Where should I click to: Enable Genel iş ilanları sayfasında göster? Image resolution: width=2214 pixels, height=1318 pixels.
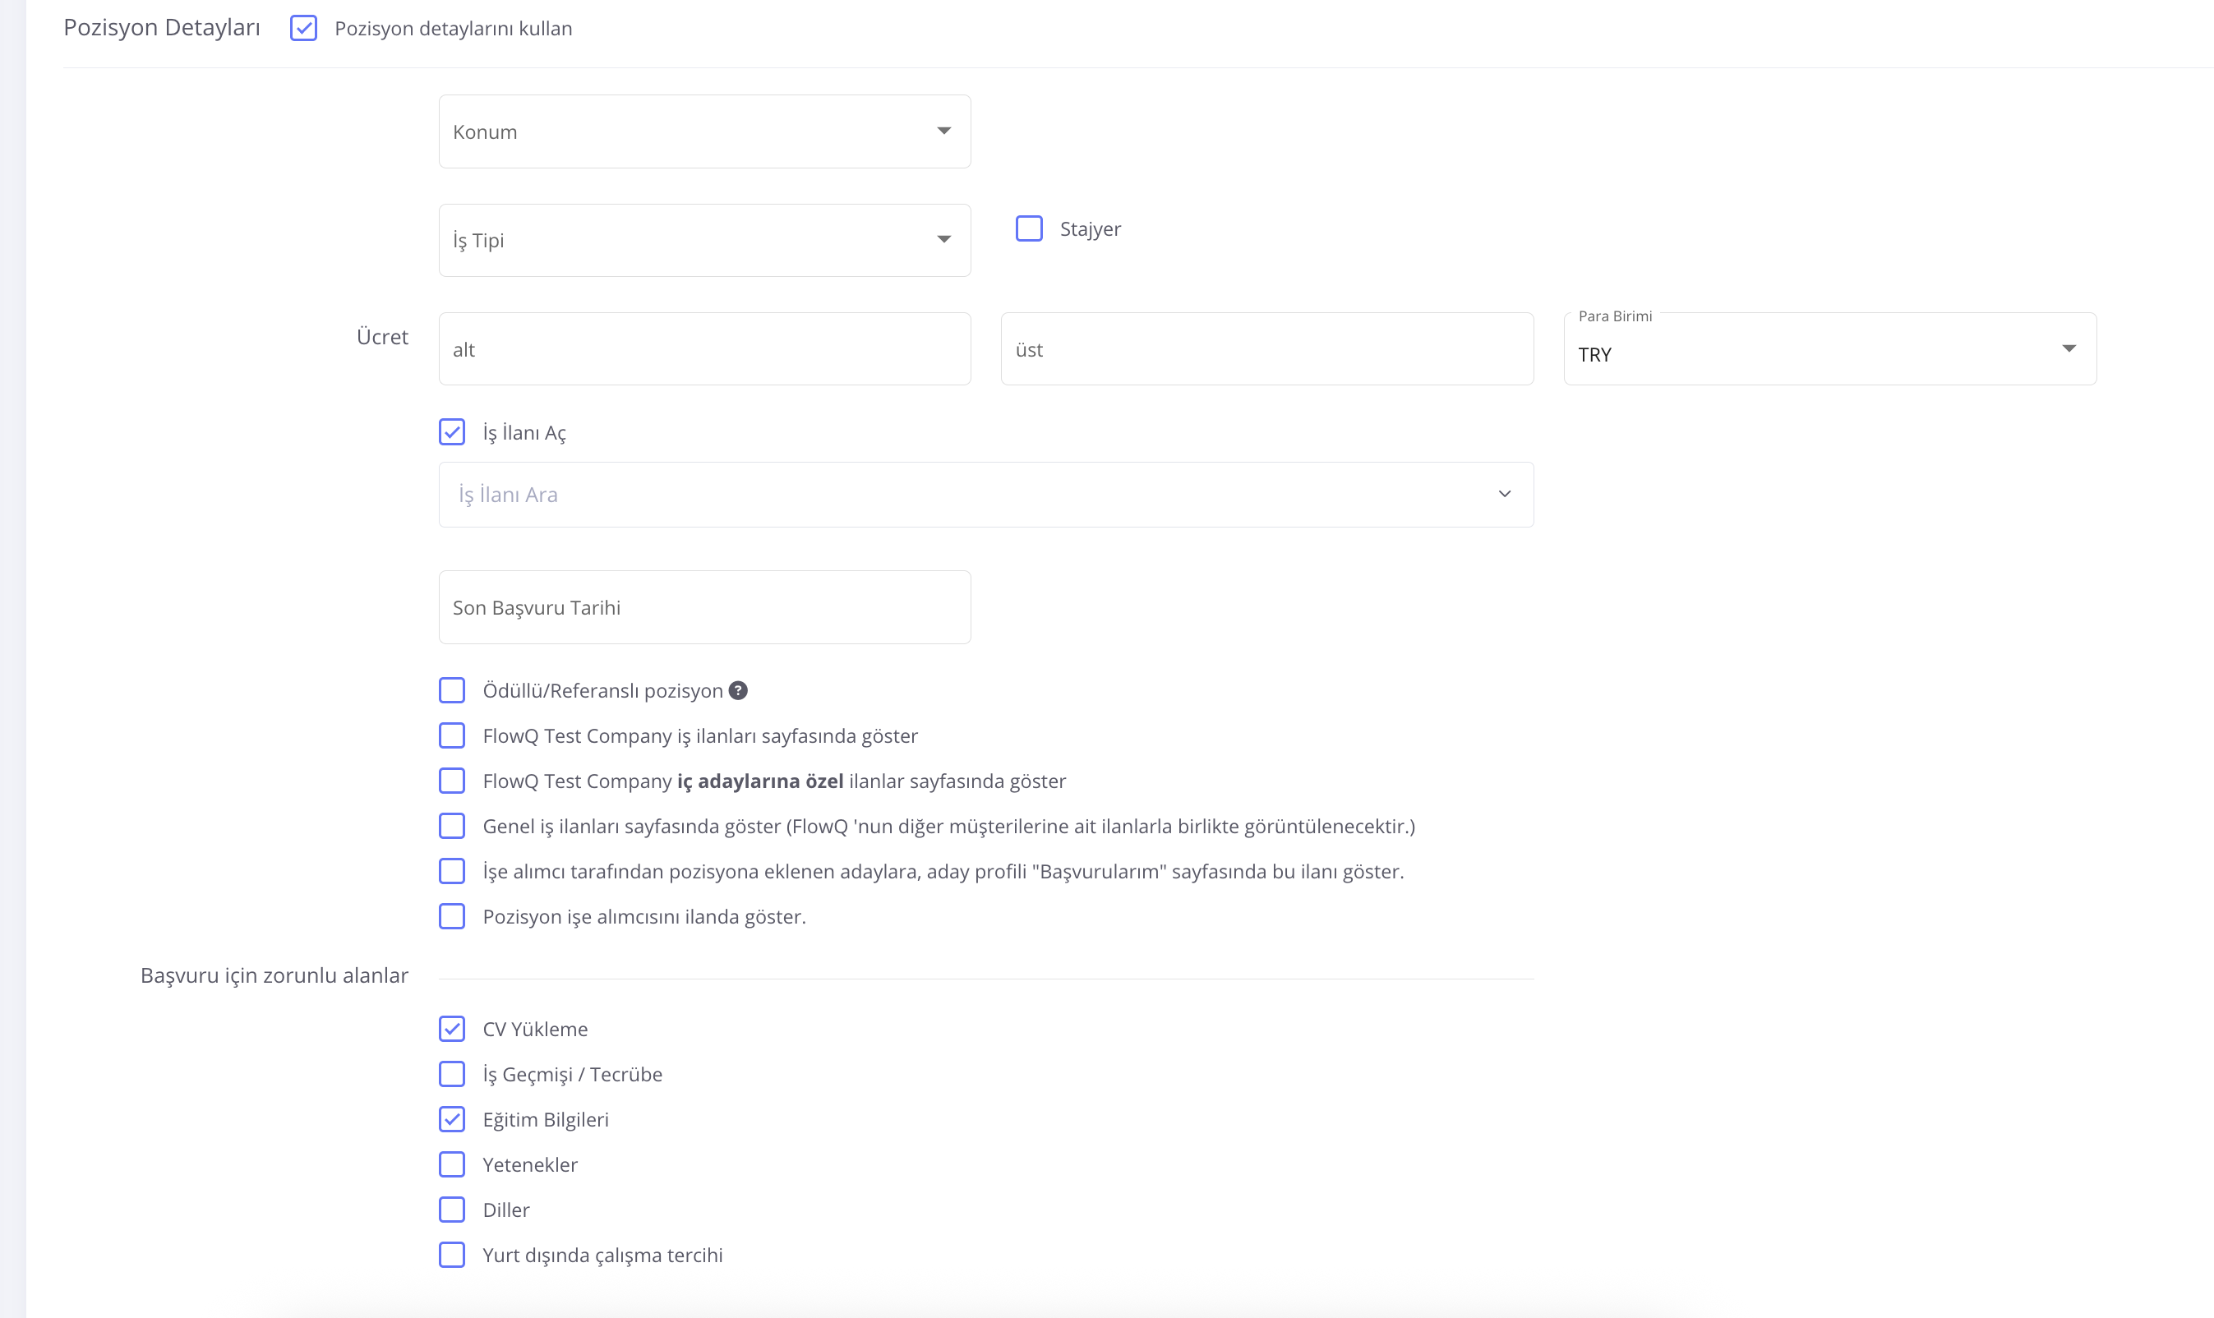point(452,826)
